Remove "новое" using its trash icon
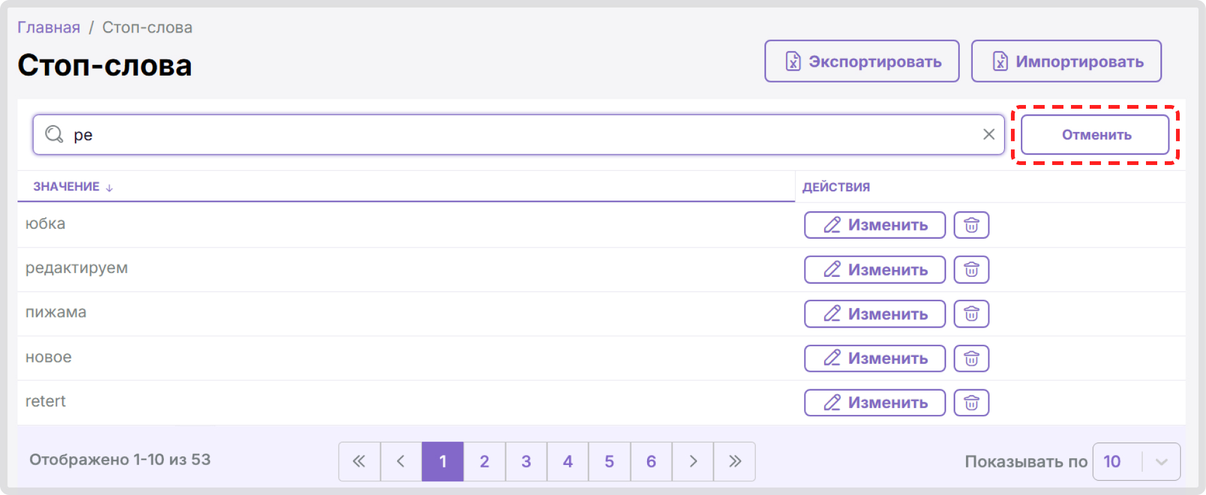1206x495 pixels. point(971,358)
